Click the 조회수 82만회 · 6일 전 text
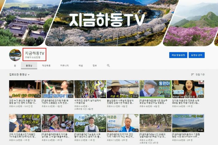Image resolution: width=218 pixels, height=145 pixels. 150,106
